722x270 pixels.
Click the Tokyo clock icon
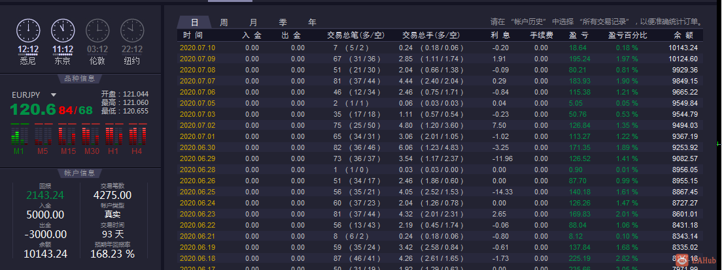click(63, 31)
